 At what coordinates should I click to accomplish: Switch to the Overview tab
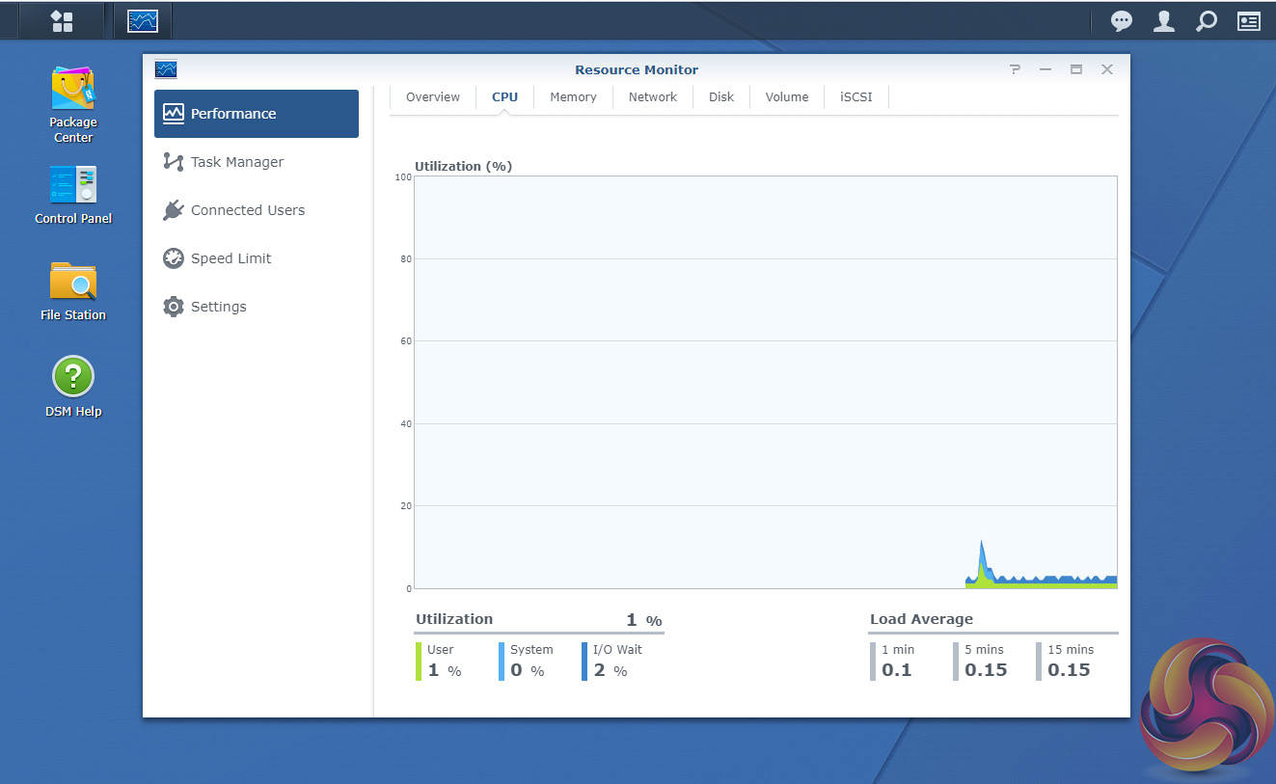(x=433, y=97)
